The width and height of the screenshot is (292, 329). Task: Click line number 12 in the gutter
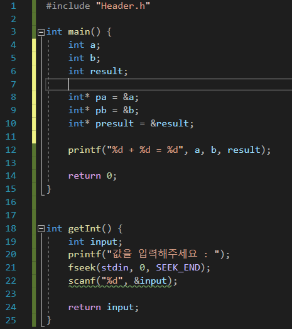click(x=11, y=150)
